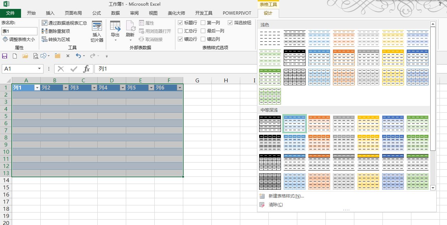Uncheck the Header Row (标题行) option

[180, 22]
